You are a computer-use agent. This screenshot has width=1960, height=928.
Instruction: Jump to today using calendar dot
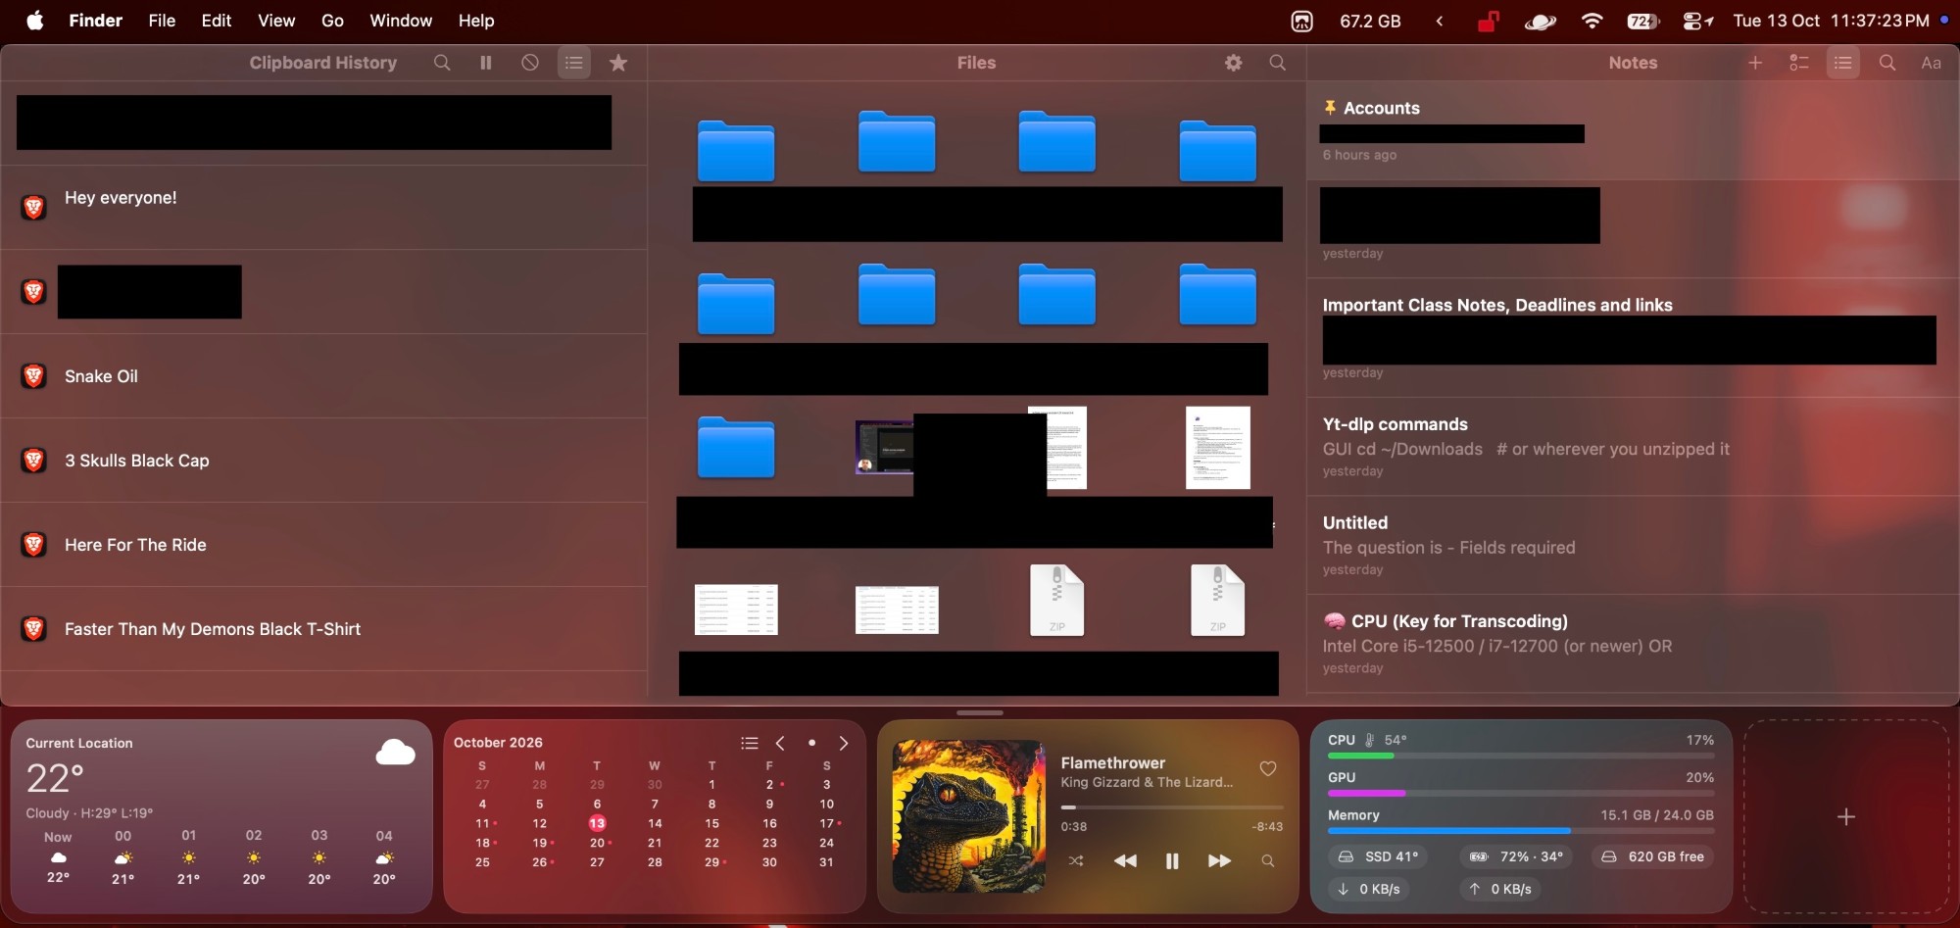tap(811, 743)
